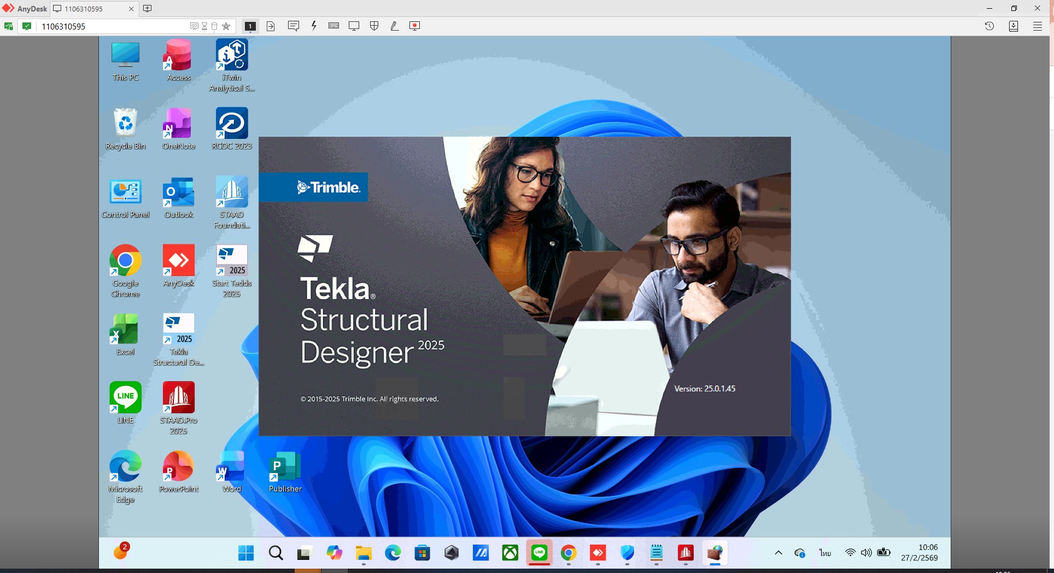Viewport: 1054px width, 573px height.
Task: Select the Excel desktop shortcut
Action: [126, 335]
